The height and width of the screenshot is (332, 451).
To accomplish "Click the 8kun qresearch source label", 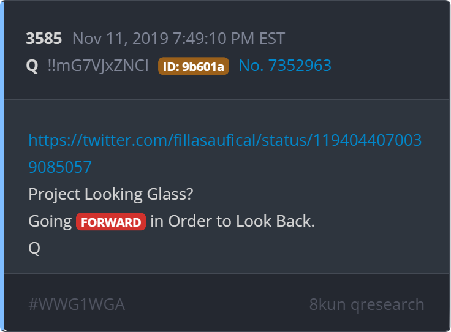I will (366, 304).
